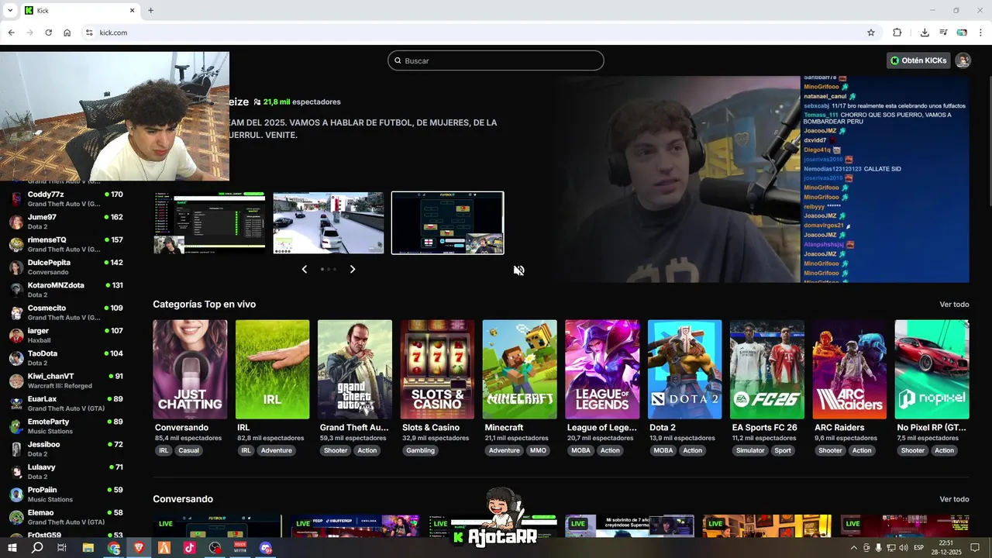Image resolution: width=992 pixels, height=558 pixels.
Task: Click the Gambling tag under Slots & Casino
Action: (x=421, y=450)
